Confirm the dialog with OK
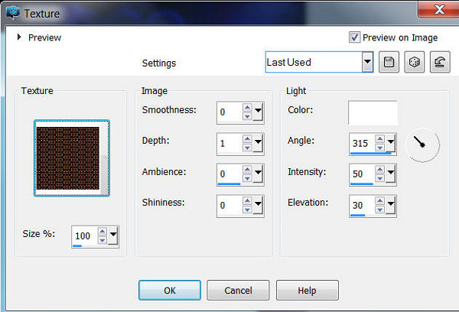This screenshot has width=459, height=312. point(170,290)
